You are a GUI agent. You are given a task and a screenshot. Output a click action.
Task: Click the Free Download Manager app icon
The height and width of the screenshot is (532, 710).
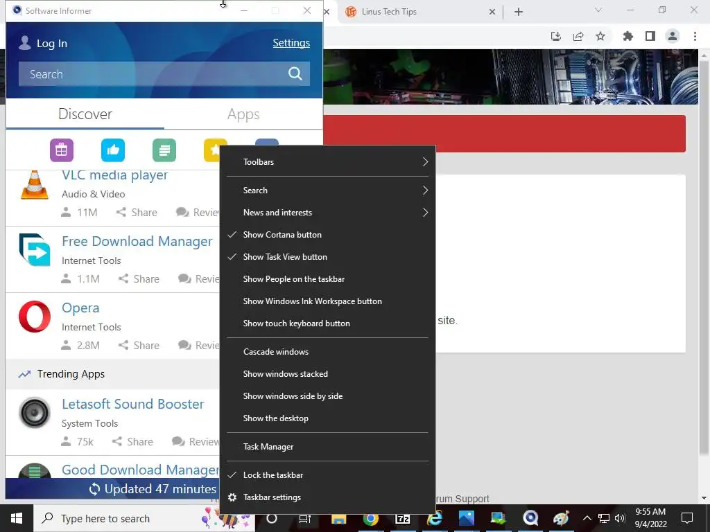(35, 249)
